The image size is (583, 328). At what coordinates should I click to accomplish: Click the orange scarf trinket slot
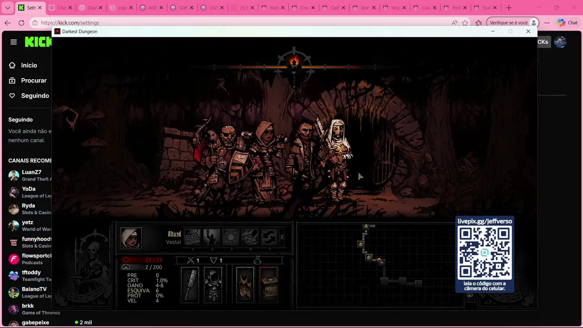click(x=245, y=285)
